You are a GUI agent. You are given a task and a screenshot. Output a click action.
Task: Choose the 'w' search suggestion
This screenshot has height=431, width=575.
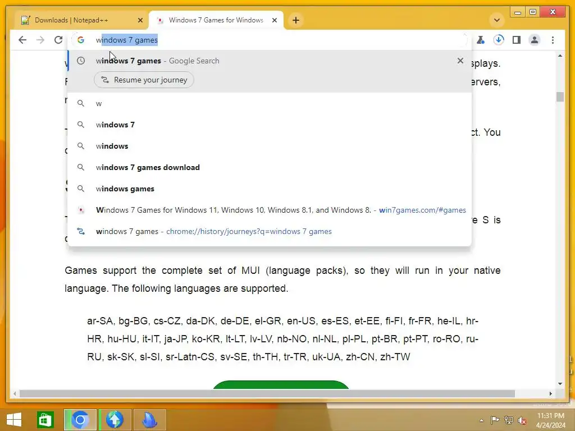(x=270, y=104)
